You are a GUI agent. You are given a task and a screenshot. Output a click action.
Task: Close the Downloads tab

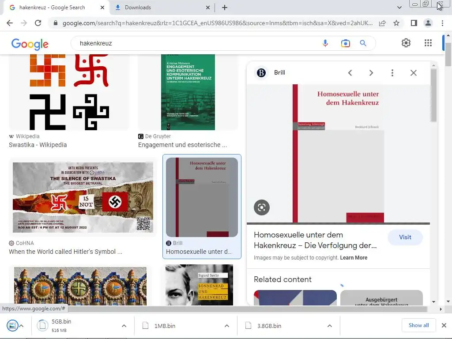208,8
